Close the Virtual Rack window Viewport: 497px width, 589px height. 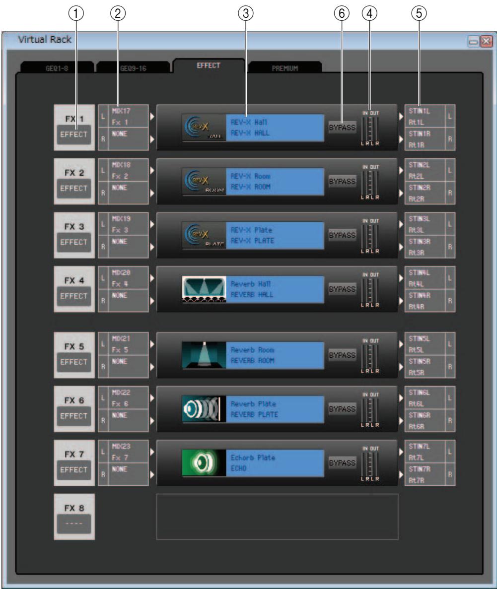486,41
